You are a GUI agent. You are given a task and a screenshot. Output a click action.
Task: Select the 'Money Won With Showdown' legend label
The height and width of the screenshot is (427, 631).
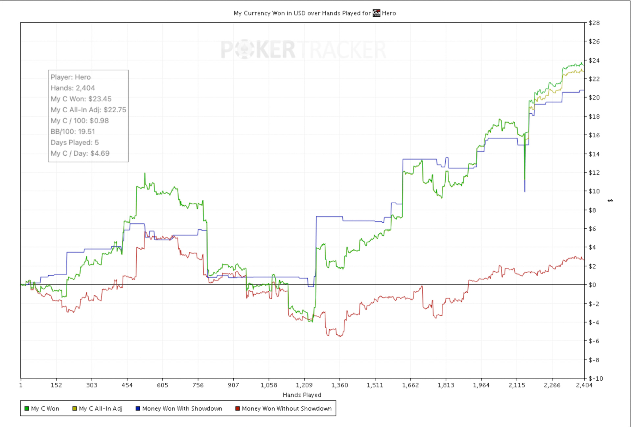point(182,409)
